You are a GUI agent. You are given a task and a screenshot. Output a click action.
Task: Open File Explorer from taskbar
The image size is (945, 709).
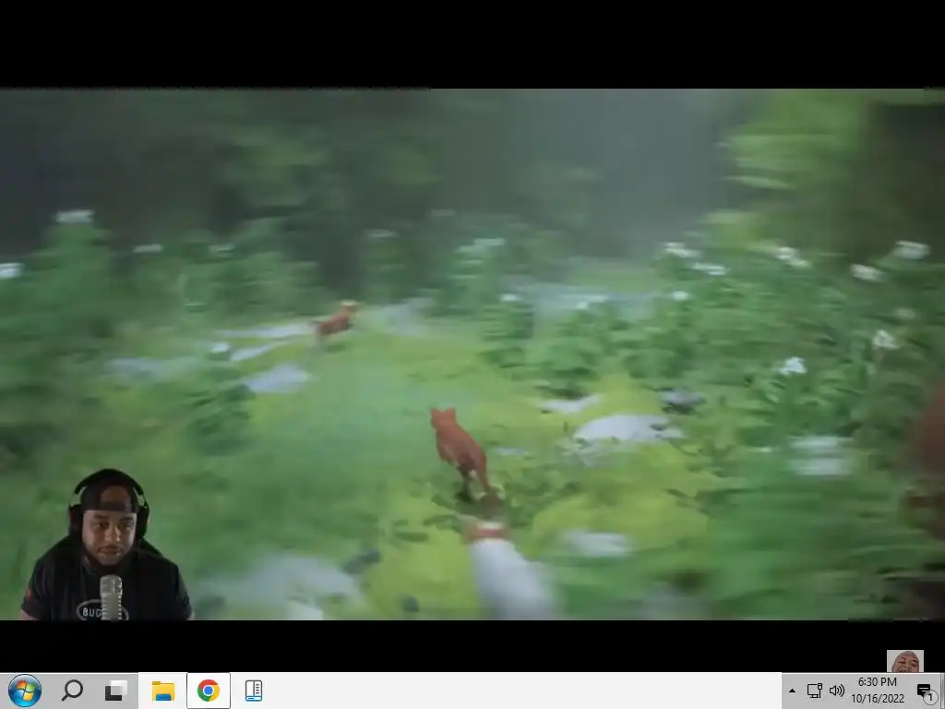(x=162, y=691)
